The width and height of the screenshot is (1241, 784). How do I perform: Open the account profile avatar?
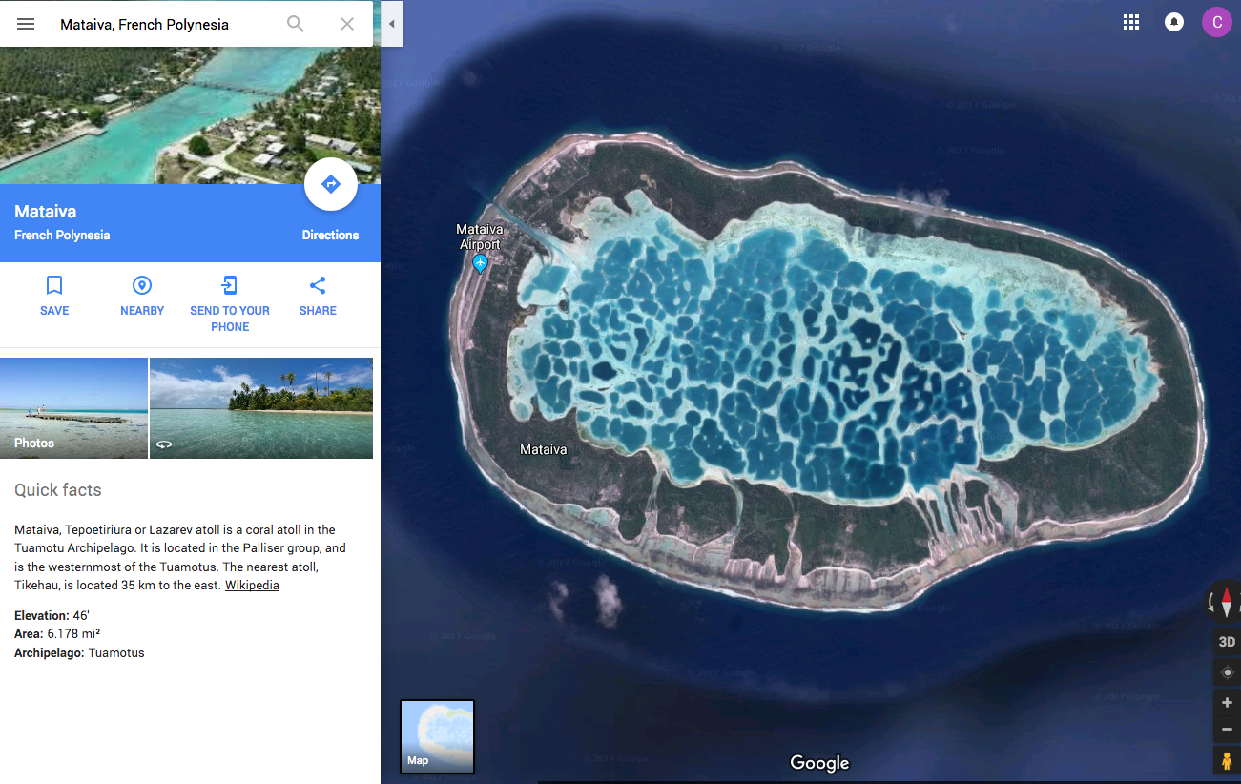(x=1217, y=23)
